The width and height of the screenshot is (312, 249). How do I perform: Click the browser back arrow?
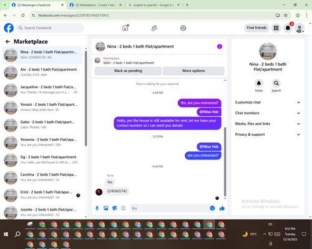(x=6, y=16)
